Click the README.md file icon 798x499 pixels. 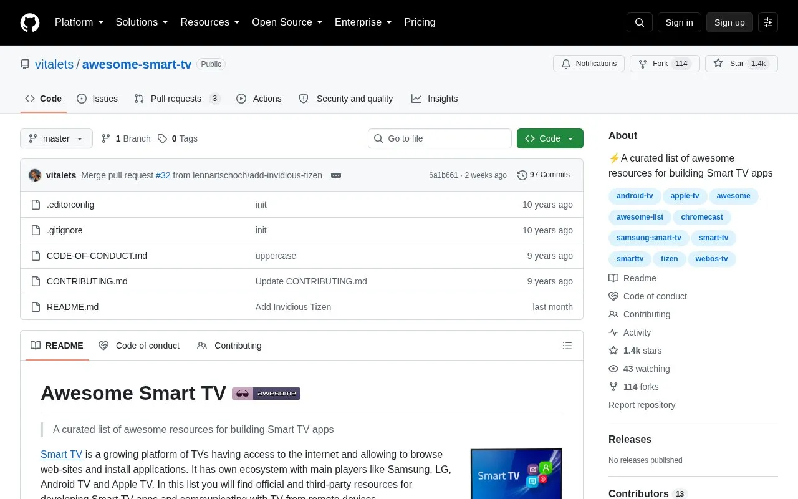[x=36, y=307]
